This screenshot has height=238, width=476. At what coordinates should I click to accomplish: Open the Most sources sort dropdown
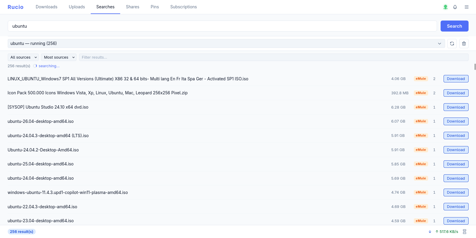(59, 57)
